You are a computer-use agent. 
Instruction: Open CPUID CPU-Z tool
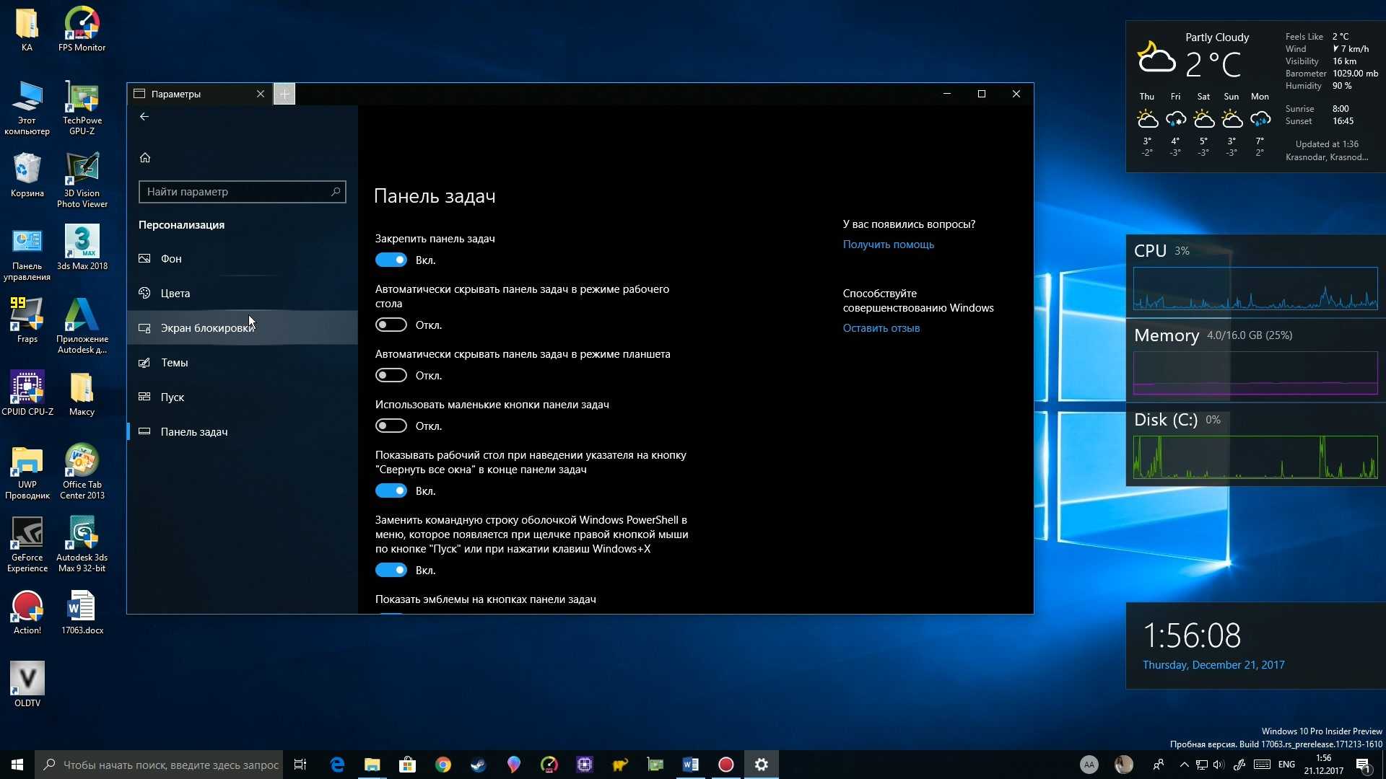pos(26,390)
